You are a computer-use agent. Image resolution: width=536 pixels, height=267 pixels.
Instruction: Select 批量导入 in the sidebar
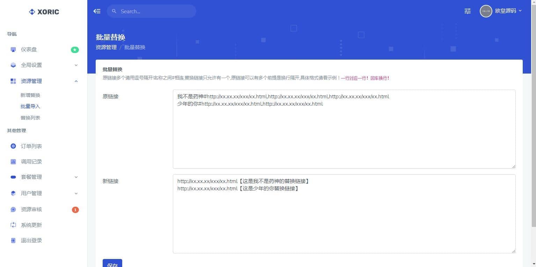[30, 106]
